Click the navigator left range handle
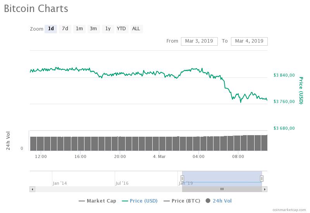This screenshot has width=310, height=213. [182, 178]
